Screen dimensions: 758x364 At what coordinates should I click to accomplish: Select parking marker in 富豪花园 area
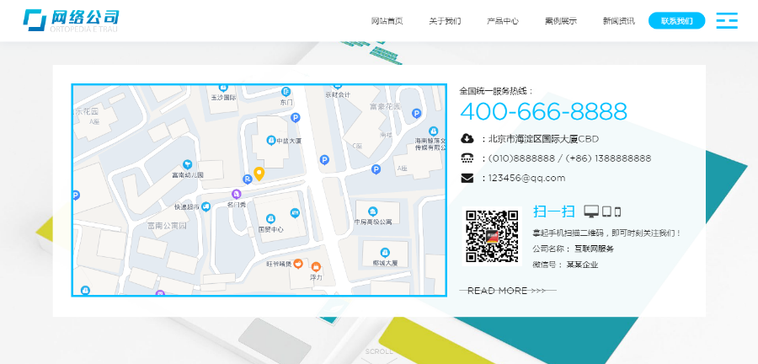[416, 113]
